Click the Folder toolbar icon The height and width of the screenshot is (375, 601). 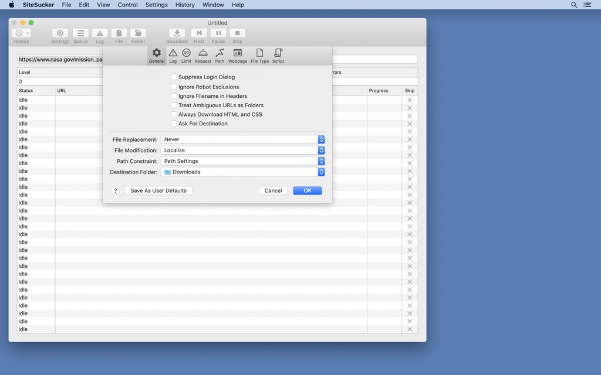click(138, 33)
